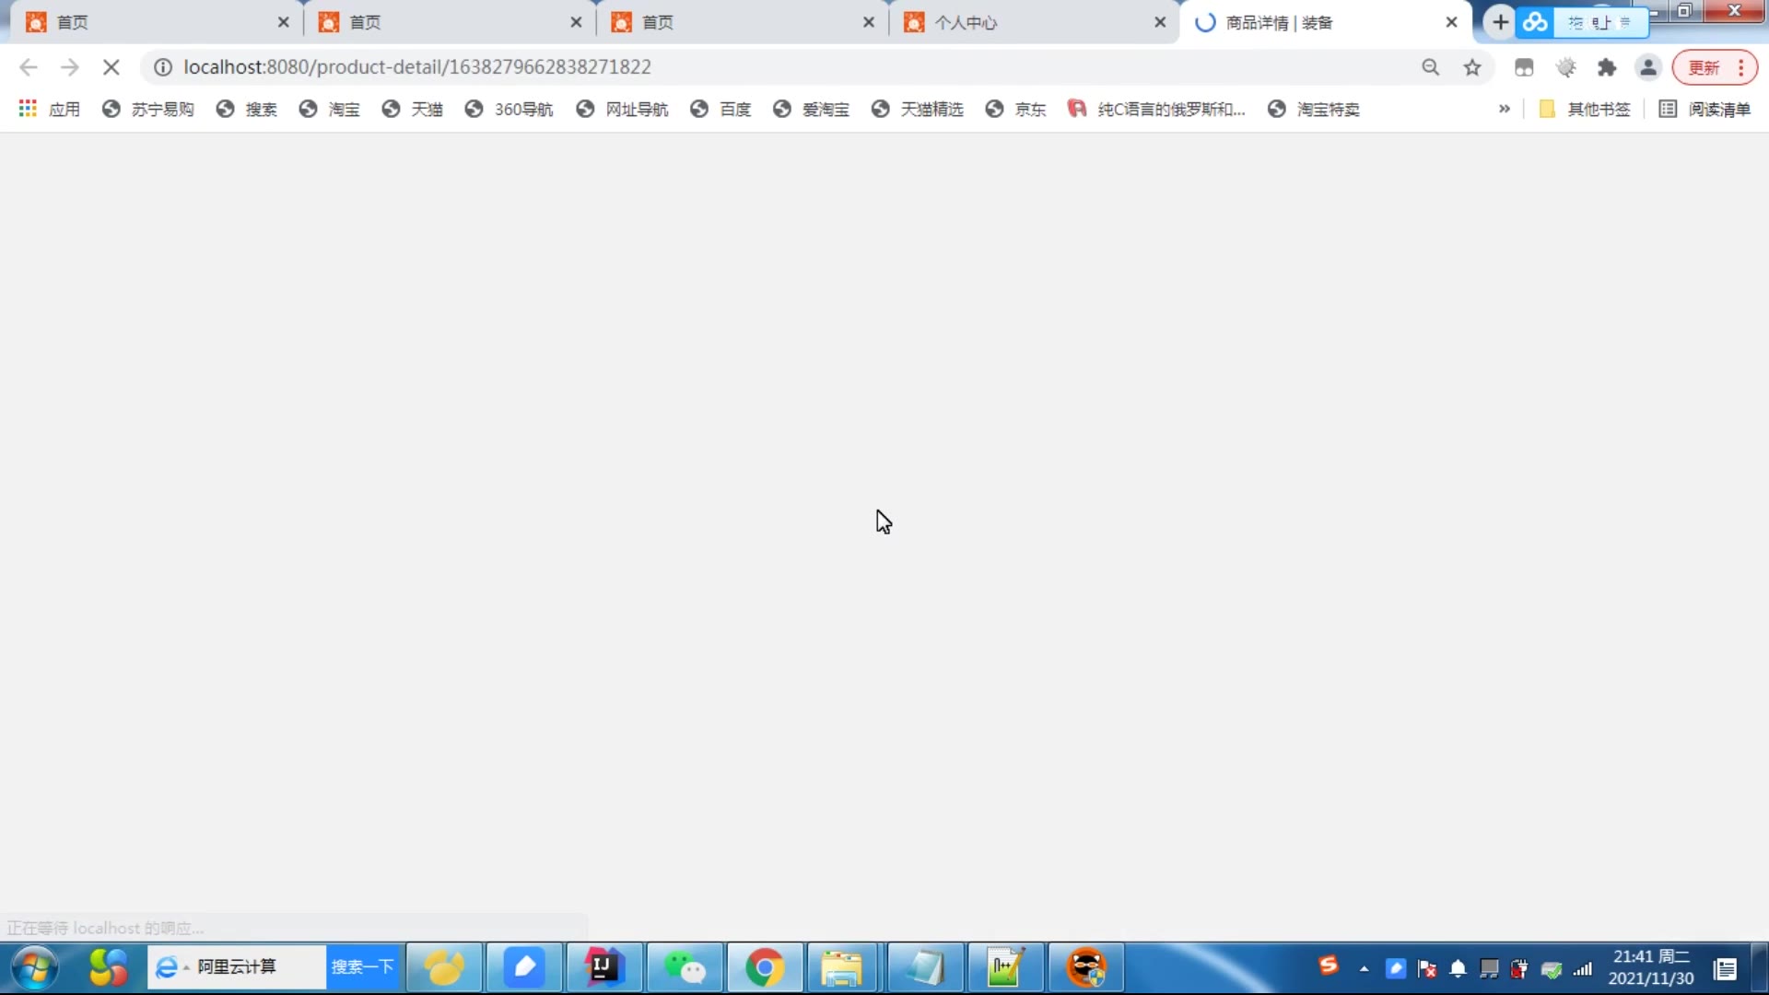Open the blue pen app in taskbar
The image size is (1769, 995).
[x=524, y=967]
